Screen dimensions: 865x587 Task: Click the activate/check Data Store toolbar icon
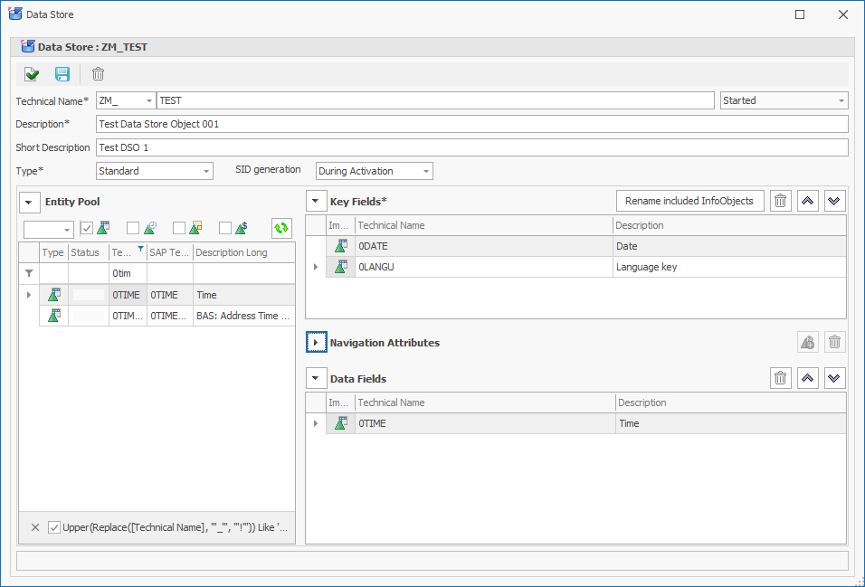point(32,74)
